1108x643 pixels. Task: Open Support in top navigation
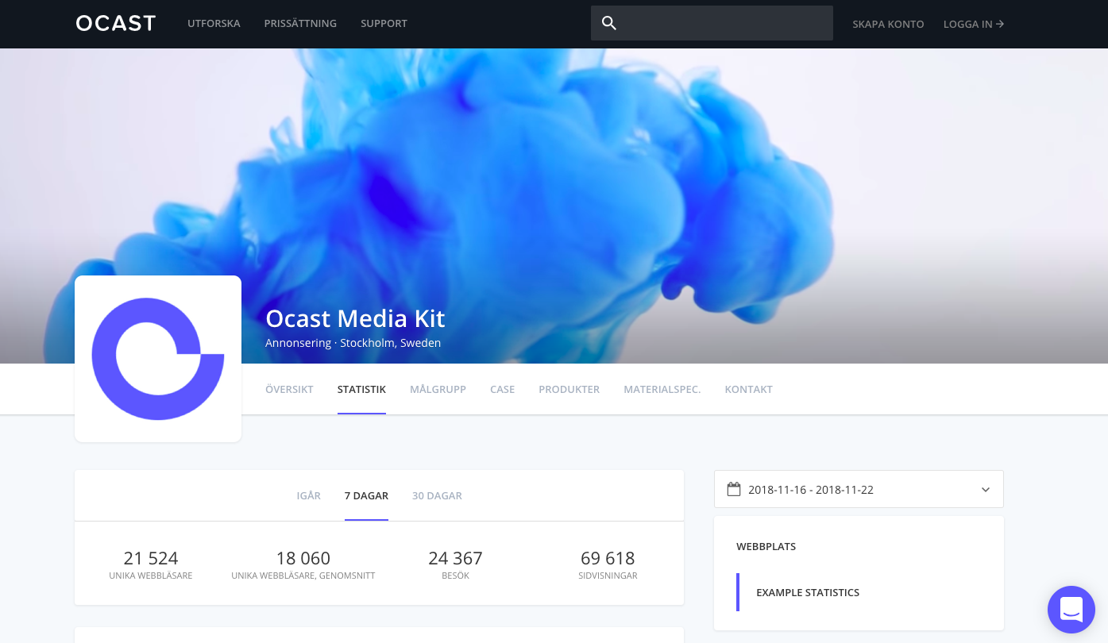pyautogui.click(x=384, y=24)
